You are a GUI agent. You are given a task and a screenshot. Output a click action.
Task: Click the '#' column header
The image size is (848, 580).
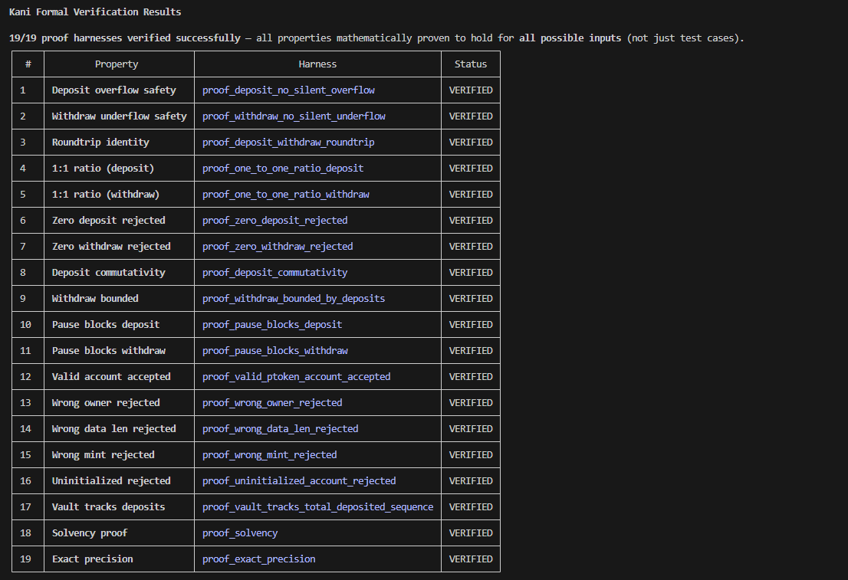point(28,64)
